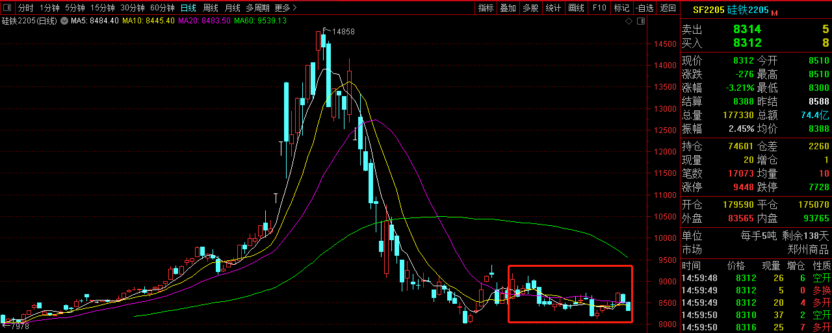832x333 pixels.
Task: Expand the 更多 timeframe options
Action: [x=285, y=8]
